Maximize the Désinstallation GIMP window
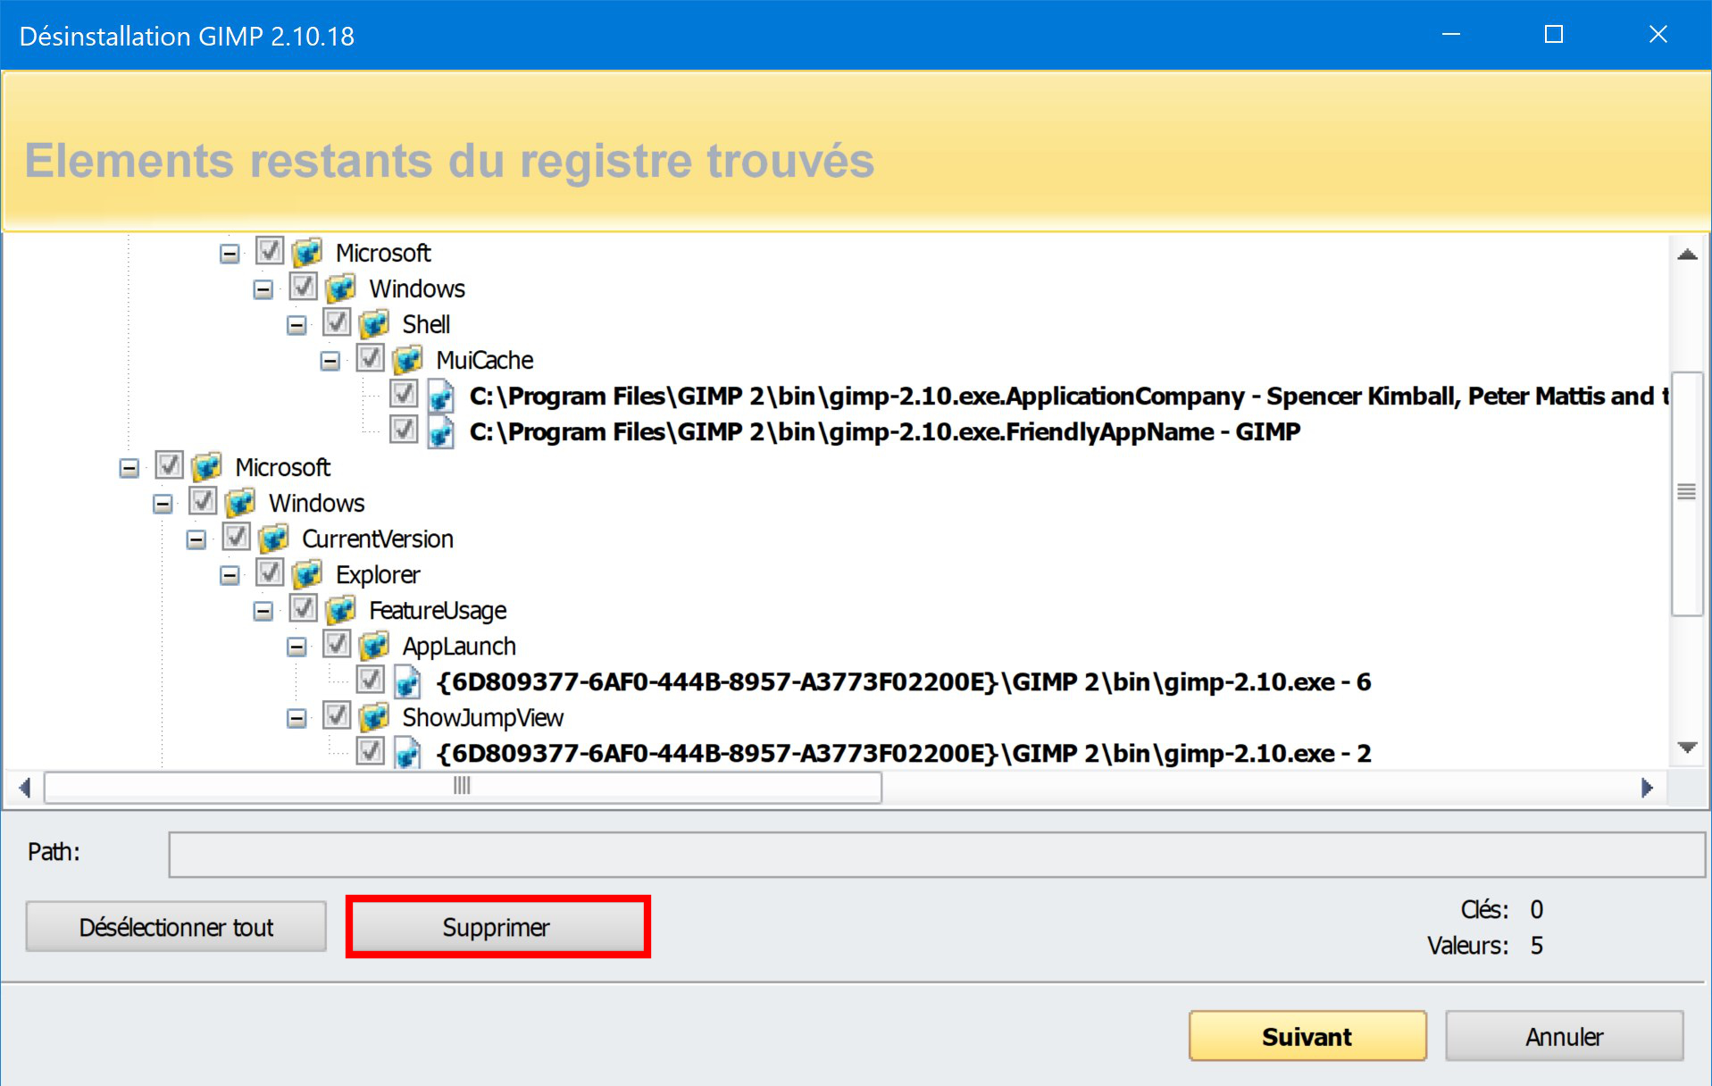Screen dimensions: 1712x1086 point(1554,35)
